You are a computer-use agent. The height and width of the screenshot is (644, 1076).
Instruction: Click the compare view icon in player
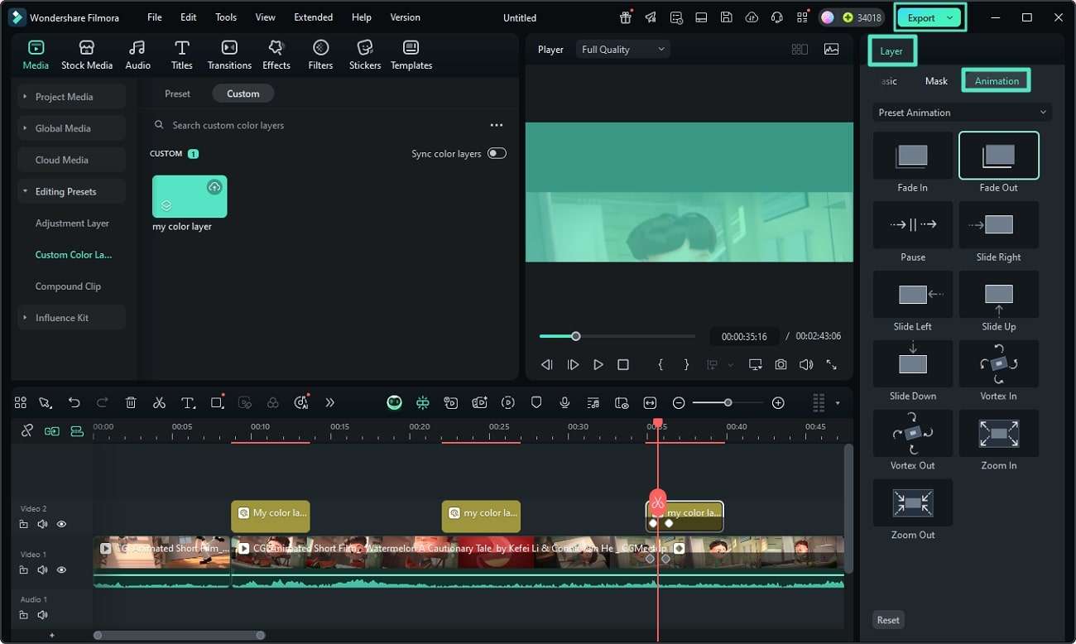pos(800,50)
